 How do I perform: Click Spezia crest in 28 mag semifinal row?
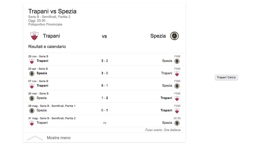32,111
